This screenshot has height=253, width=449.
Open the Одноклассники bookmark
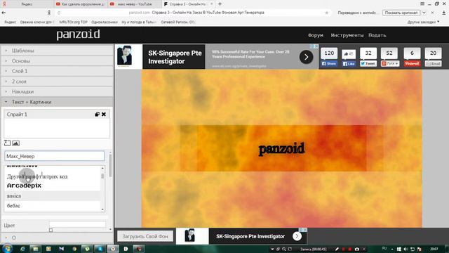point(105,22)
